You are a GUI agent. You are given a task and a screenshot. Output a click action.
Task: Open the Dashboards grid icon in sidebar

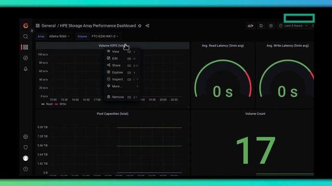[x=25, y=47]
